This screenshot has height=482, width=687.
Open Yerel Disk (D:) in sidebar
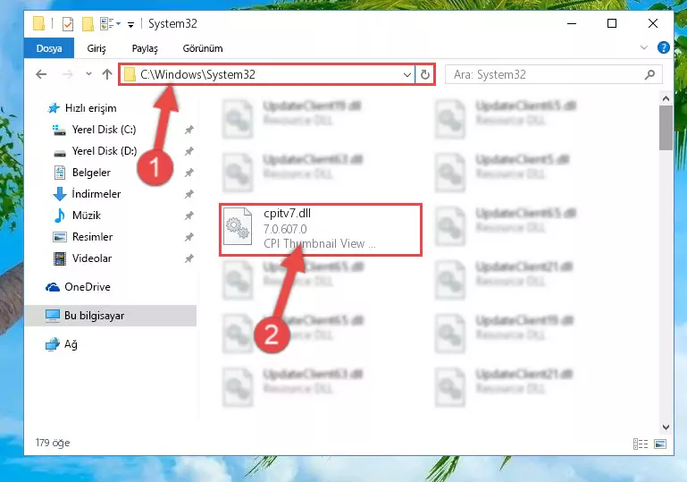tap(105, 151)
